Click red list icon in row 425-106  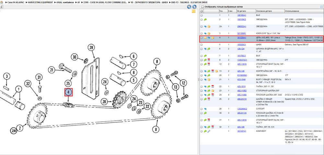click(213, 127)
